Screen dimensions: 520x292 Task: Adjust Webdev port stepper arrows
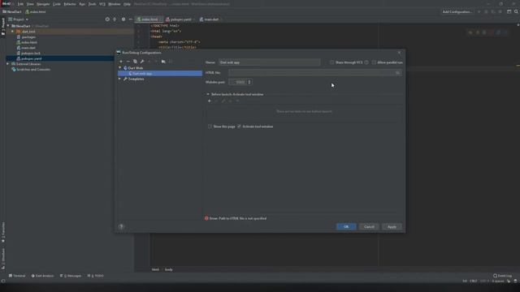(x=249, y=82)
